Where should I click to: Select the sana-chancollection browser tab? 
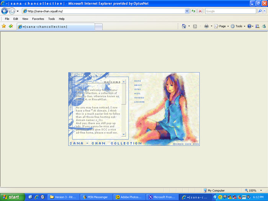point(56,27)
